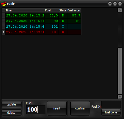The image size is (124, 119).
Task: Click the confirm button
Action: pos(80,108)
